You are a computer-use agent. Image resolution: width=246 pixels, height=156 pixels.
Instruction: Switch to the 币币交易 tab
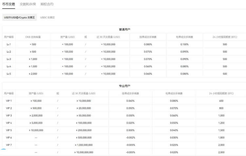pyautogui.click(x=9, y=4)
